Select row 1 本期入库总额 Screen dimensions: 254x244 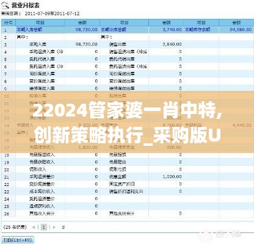pyautogui.click(x=127, y=30)
